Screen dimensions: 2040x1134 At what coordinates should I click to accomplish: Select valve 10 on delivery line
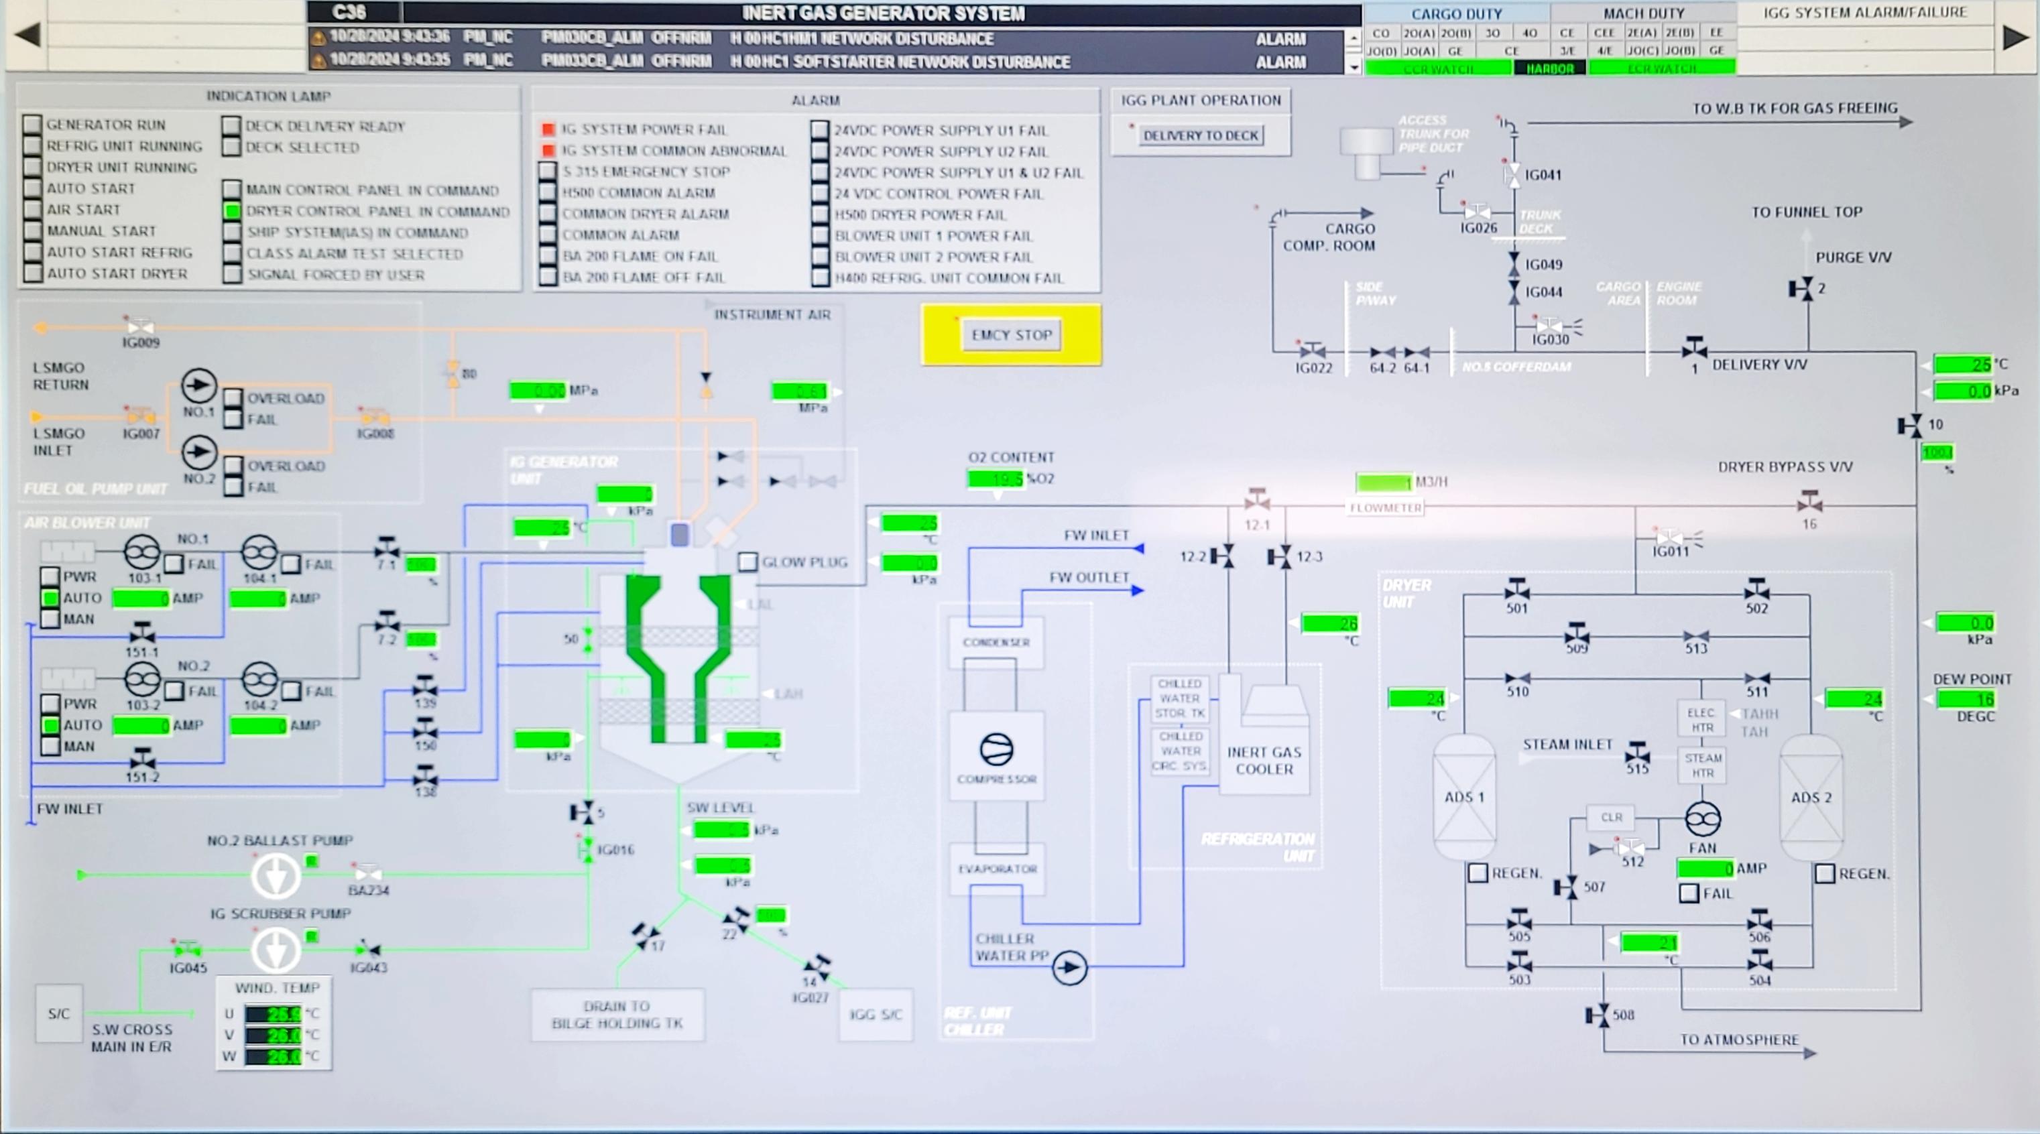point(1909,426)
